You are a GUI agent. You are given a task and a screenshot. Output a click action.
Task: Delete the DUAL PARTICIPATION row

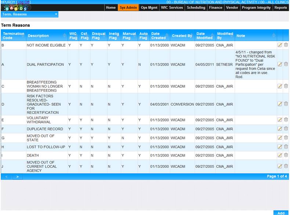click(286, 64)
